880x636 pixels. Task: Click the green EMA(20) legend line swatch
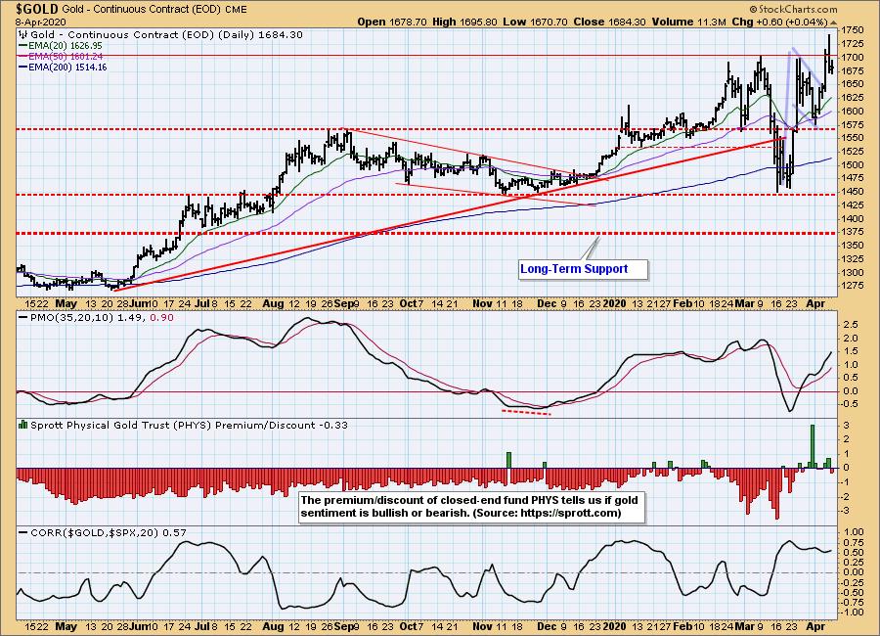point(22,46)
